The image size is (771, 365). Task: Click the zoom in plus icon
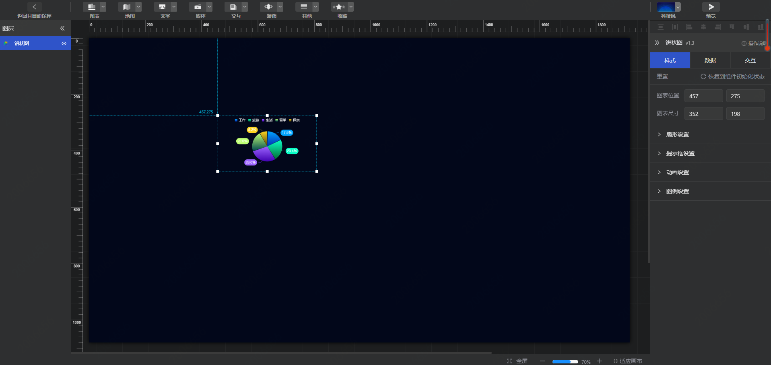click(600, 361)
